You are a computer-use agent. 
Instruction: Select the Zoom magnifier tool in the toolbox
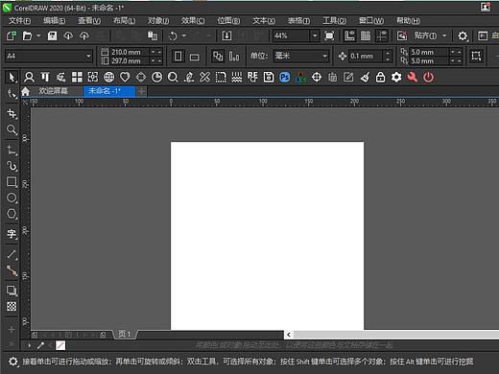pos(12,129)
